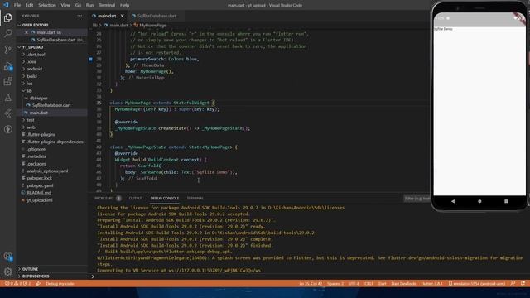Click the debug icon in the status bar

point(38,283)
